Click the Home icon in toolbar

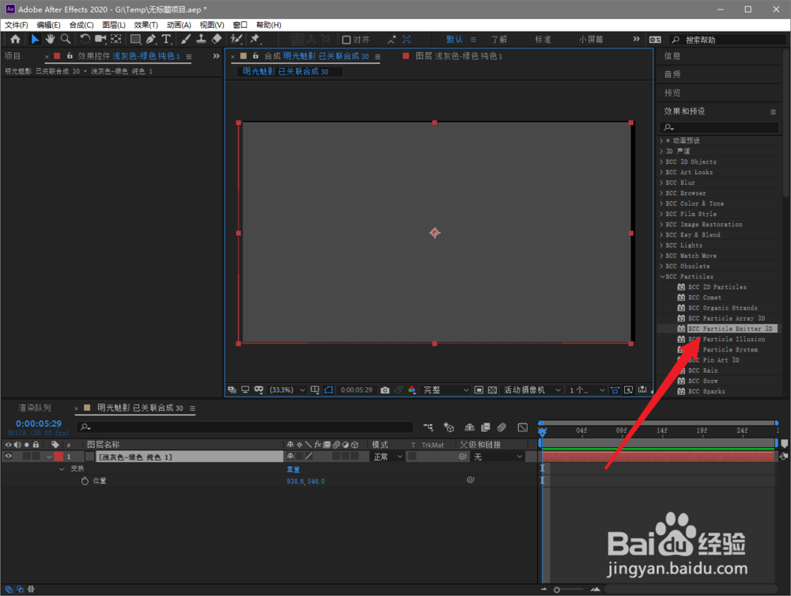[15, 39]
